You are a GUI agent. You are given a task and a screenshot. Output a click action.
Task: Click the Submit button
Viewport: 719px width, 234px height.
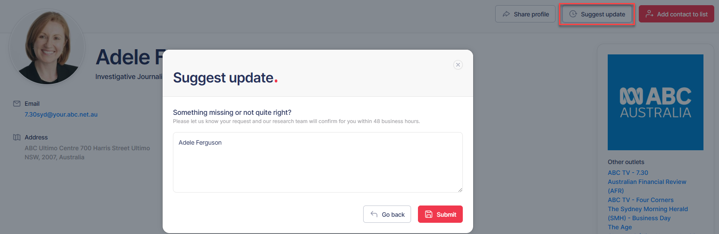coord(440,214)
